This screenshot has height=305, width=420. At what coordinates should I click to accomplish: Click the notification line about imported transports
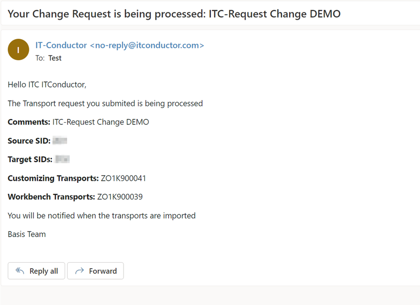[x=102, y=216]
